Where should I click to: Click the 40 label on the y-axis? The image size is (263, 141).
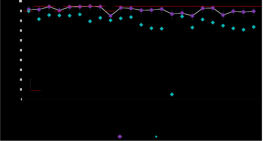pyautogui.click(x=21, y=60)
